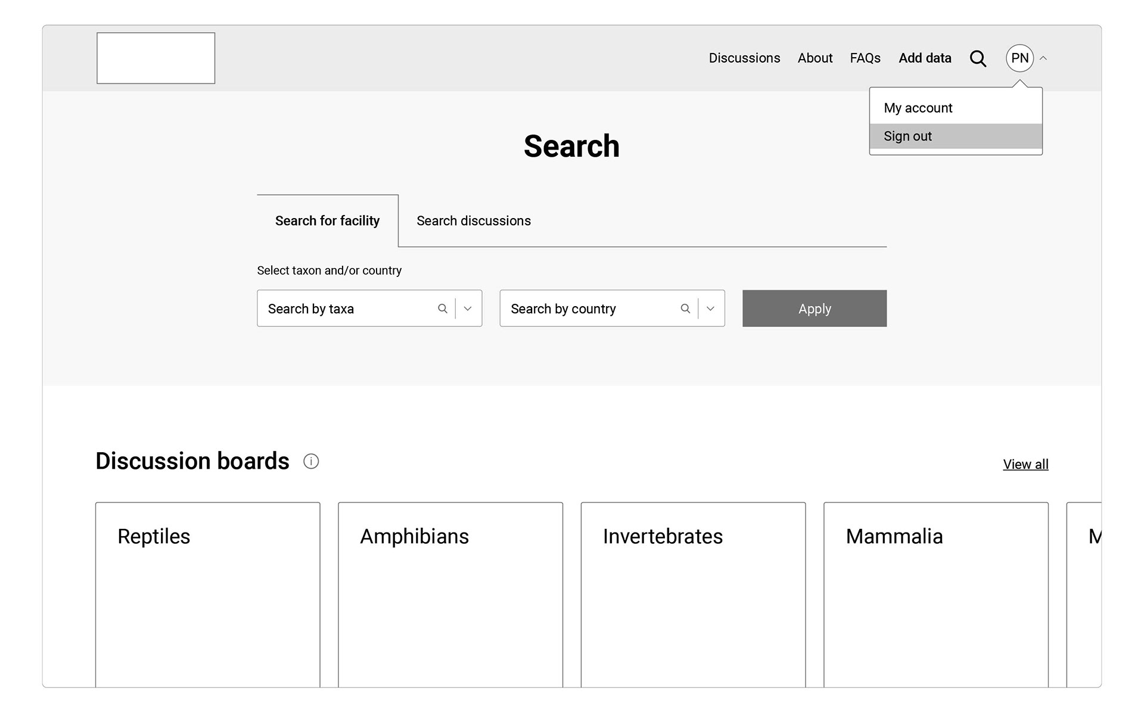Open the About page link
This screenshot has height=713, width=1144.
point(815,58)
